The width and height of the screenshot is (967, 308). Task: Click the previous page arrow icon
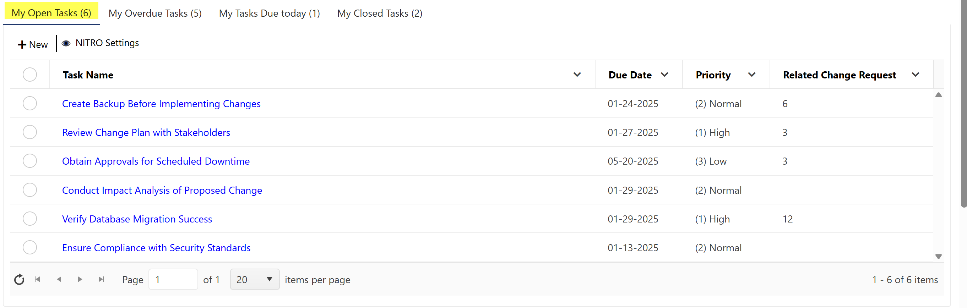[x=59, y=280]
